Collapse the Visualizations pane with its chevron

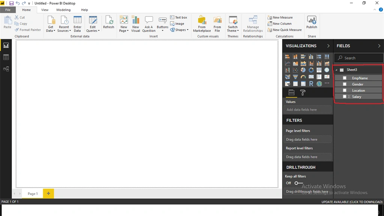coord(328,46)
